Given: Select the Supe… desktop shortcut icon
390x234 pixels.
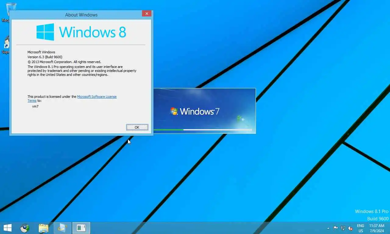Looking at the screenshot, I should click(x=6, y=45).
